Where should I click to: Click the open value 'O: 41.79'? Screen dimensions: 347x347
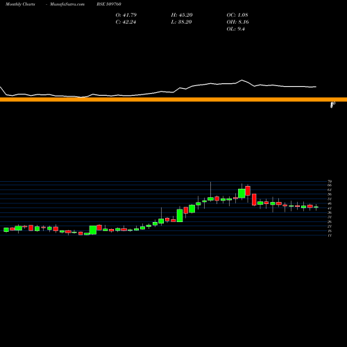[126, 15]
